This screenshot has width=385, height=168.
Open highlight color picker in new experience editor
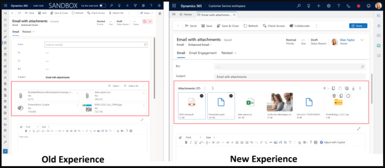point(201,142)
